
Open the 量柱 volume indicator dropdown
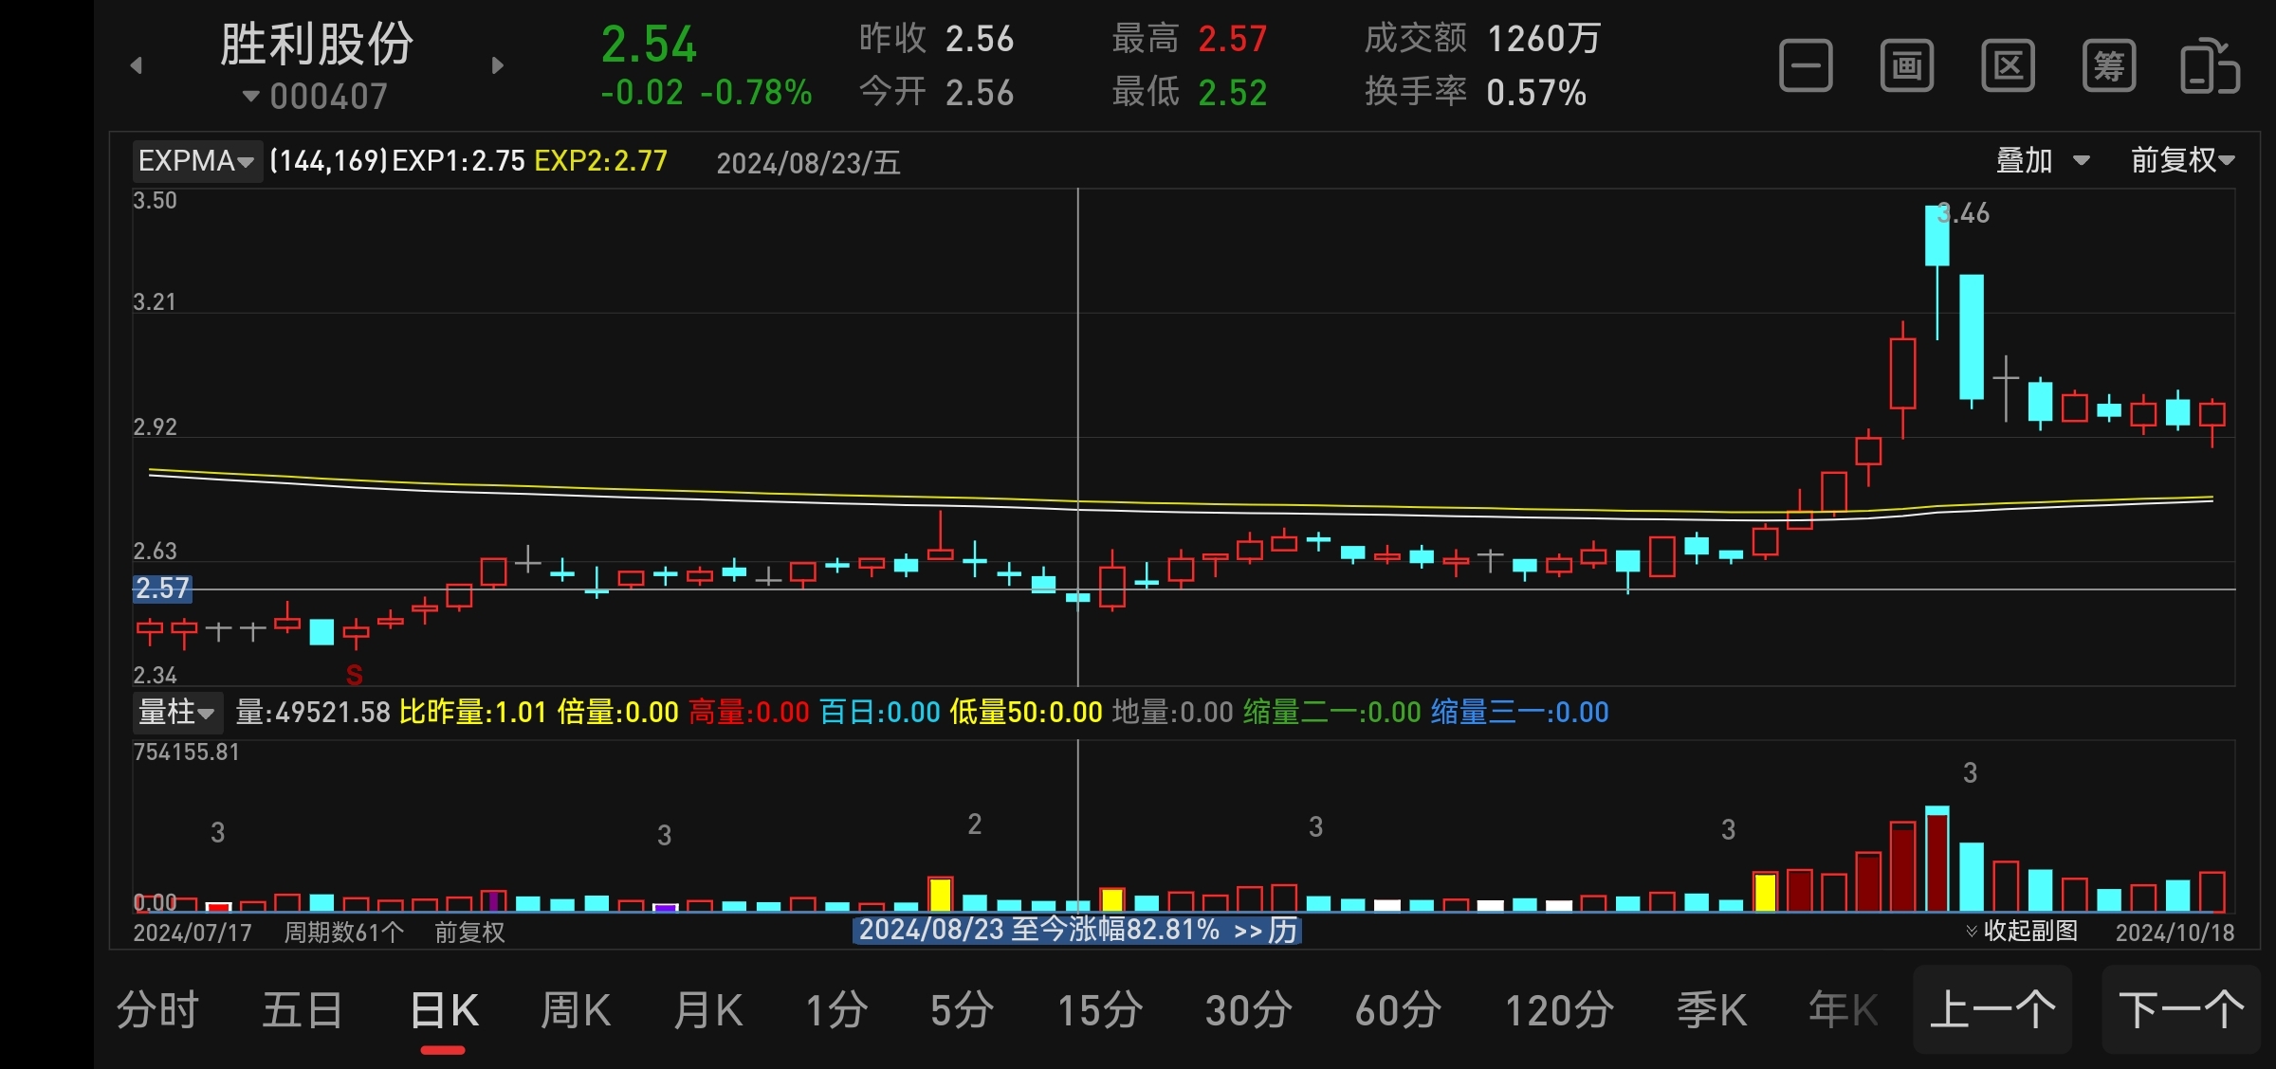[176, 712]
